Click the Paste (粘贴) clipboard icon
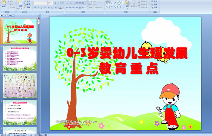Image resolution: width=212 pixels, height=136 pixels. [4, 3]
